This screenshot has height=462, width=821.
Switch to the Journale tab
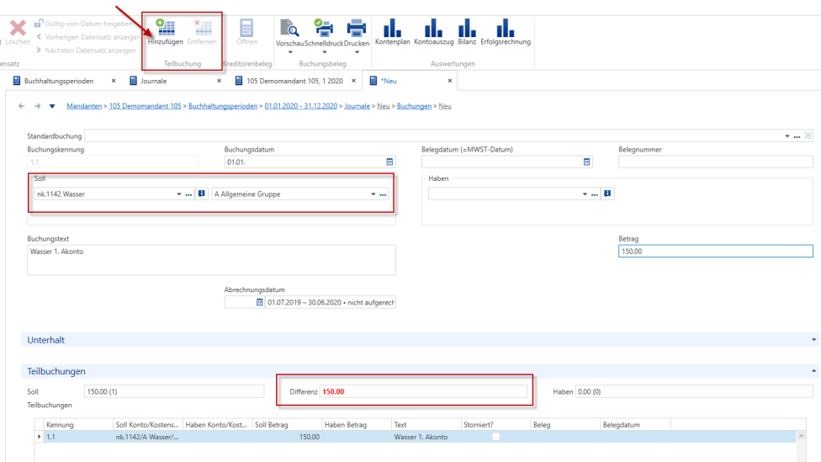pos(153,81)
